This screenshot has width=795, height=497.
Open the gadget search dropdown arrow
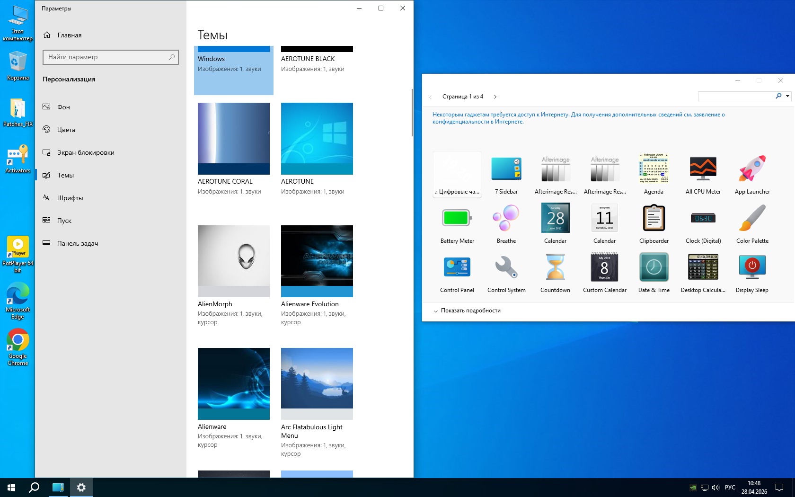tap(787, 96)
